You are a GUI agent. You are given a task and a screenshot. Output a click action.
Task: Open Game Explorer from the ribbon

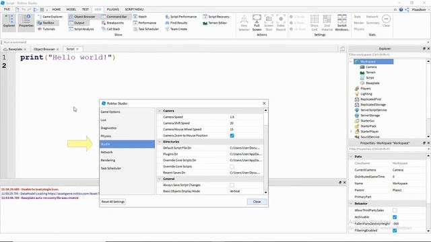(x=50, y=17)
